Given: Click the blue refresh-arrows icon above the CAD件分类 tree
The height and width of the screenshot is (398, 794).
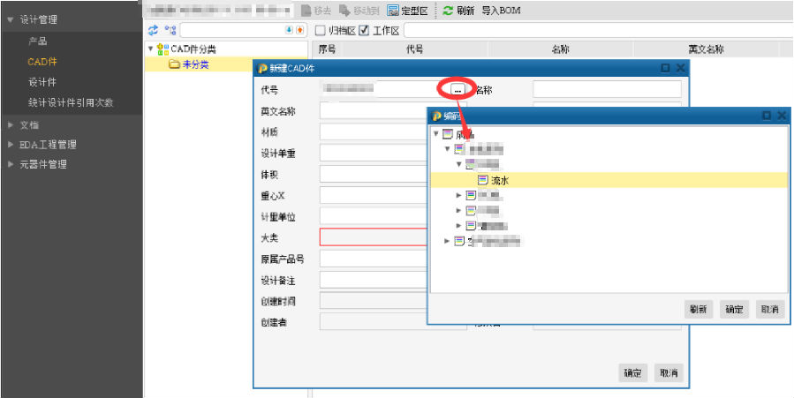Looking at the screenshot, I should click(153, 30).
